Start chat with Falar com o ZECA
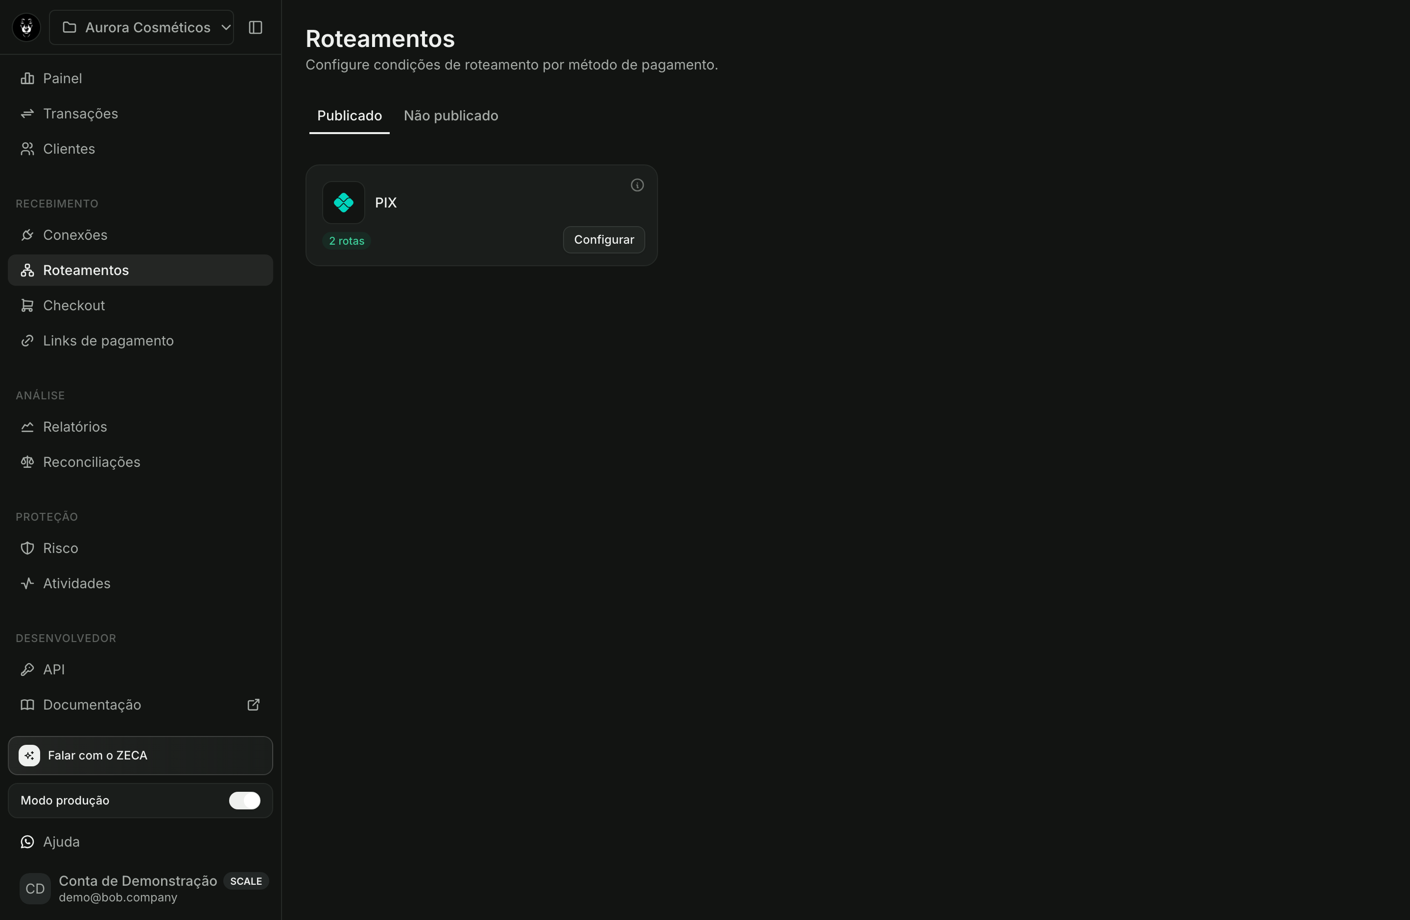The image size is (1410, 920). click(140, 756)
